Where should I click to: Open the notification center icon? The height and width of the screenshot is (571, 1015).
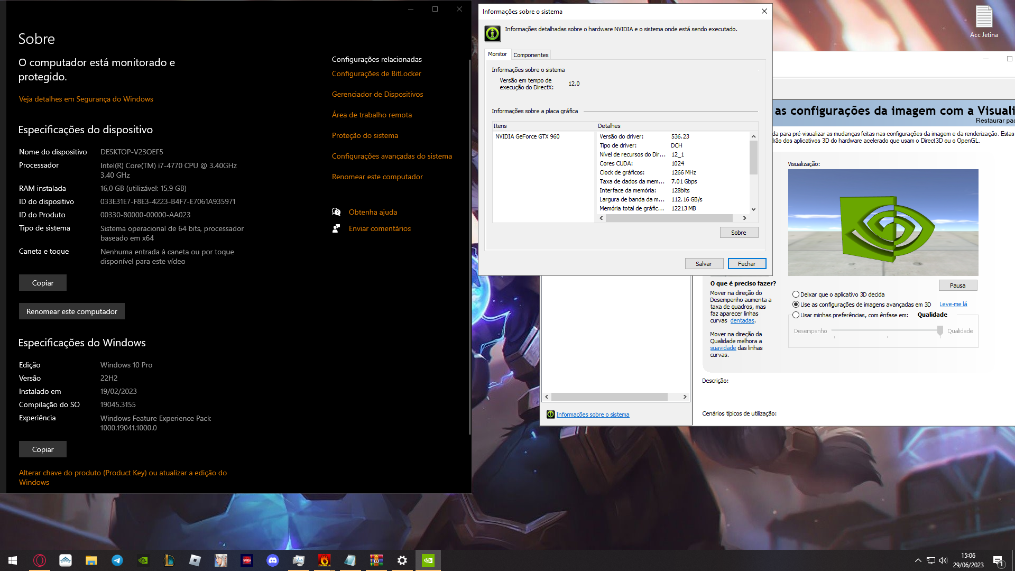(x=998, y=560)
